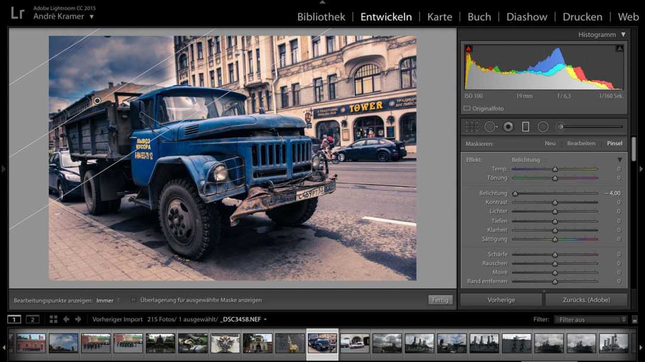Click the Kontrast slider handle

[555, 202]
